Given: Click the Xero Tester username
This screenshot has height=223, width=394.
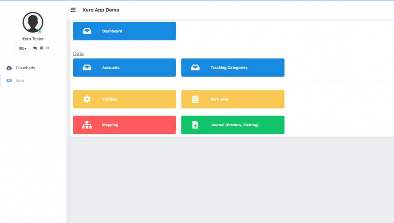Looking at the screenshot, I should pyautogui.click(x=33, y=39).
